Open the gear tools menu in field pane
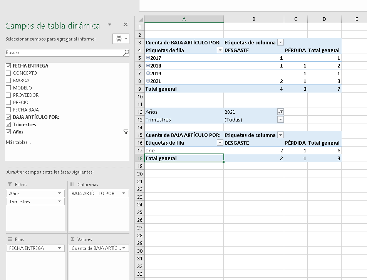Viewport: 367px width, 280px height. click(x=121, y=39)
